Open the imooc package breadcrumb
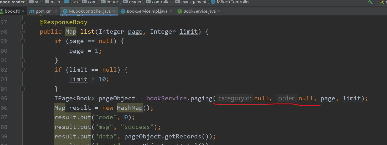The width and height of the screenshot is (387, 145). click(x=110, y=2)
